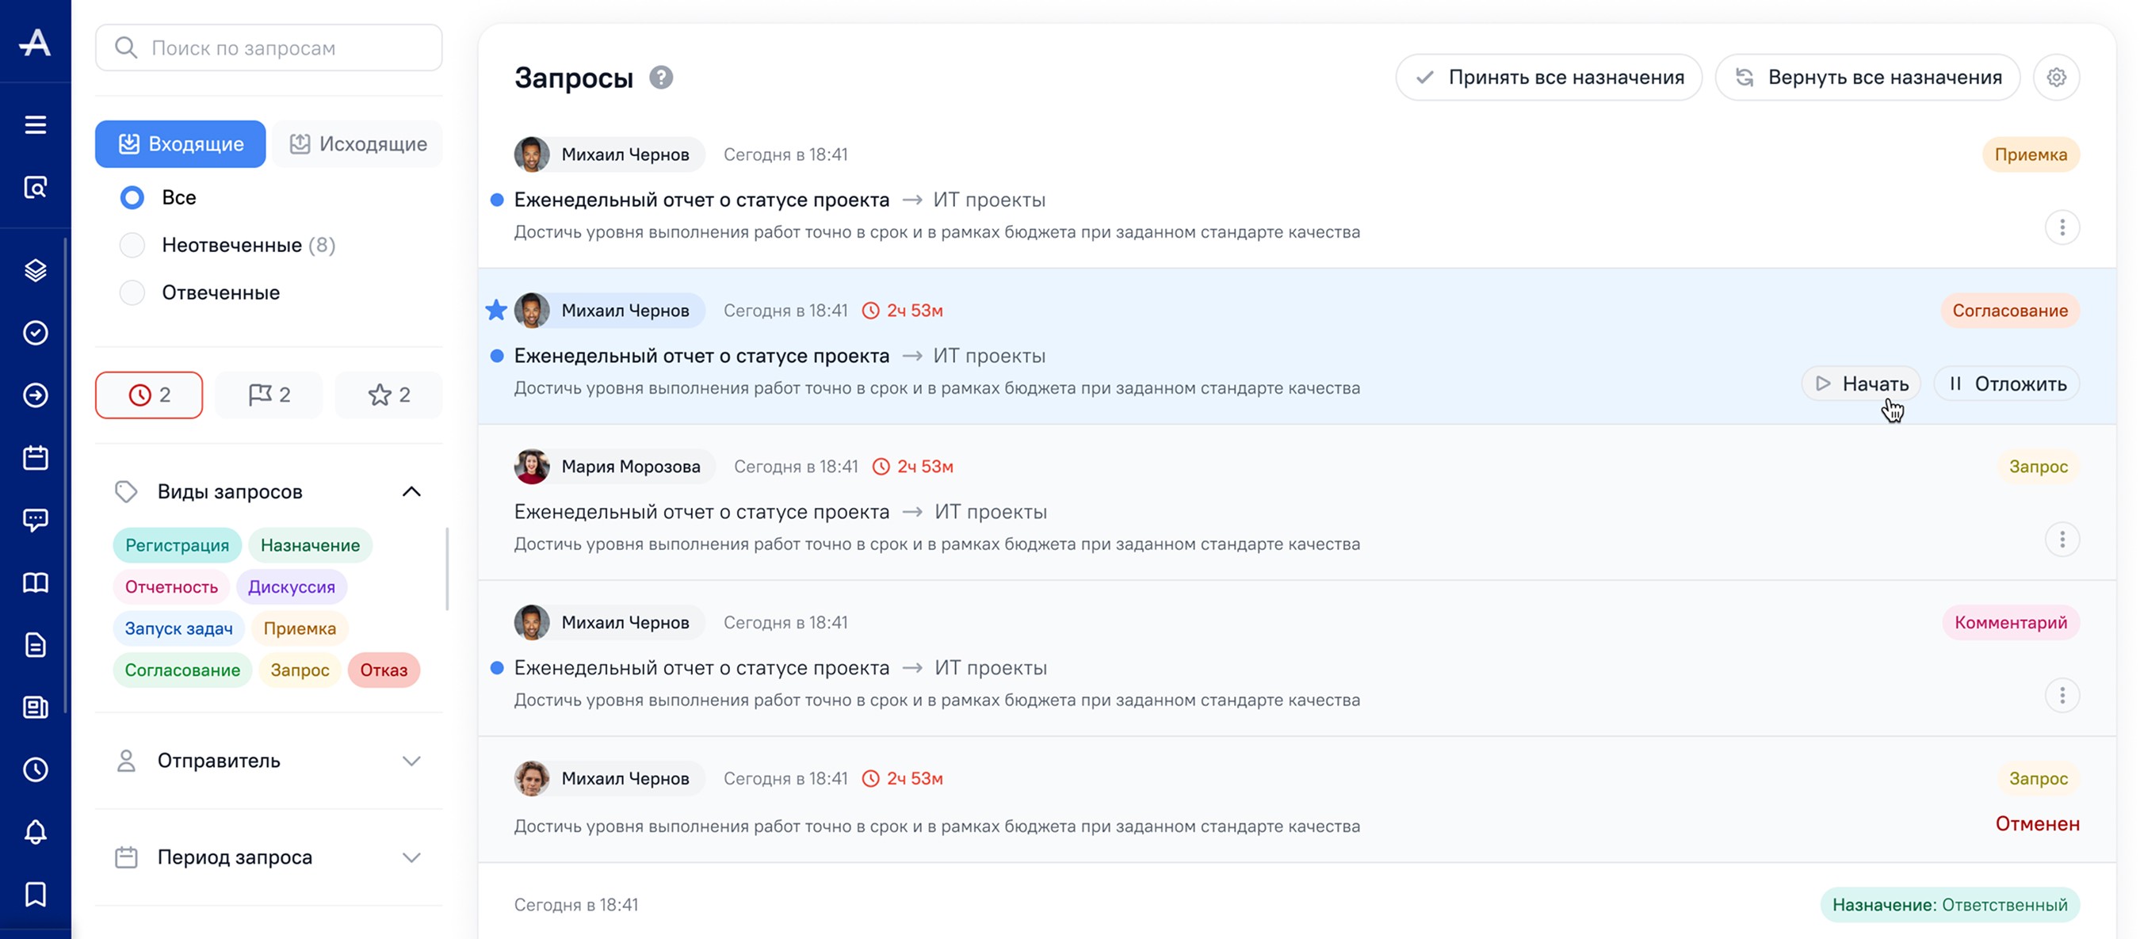
Task: Select the Все radio button
Action: coord(132,197)
